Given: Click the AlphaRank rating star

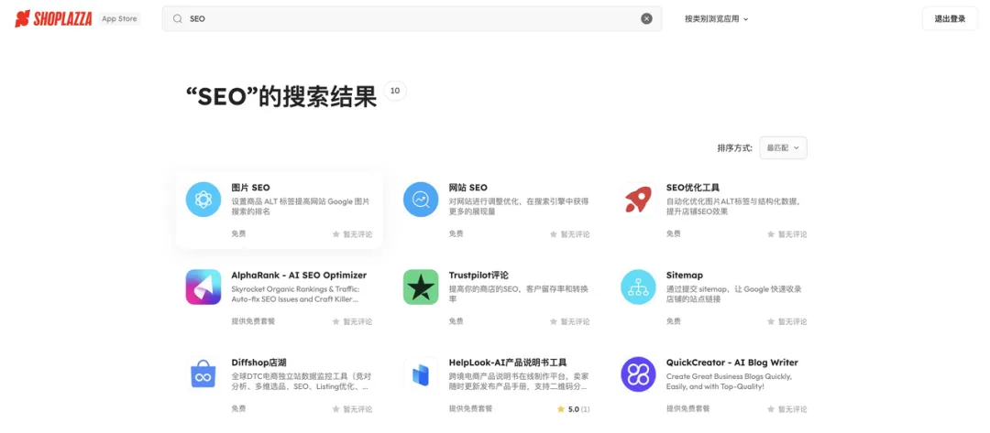Looking at the screenshot, I should (x=335, y=321).
